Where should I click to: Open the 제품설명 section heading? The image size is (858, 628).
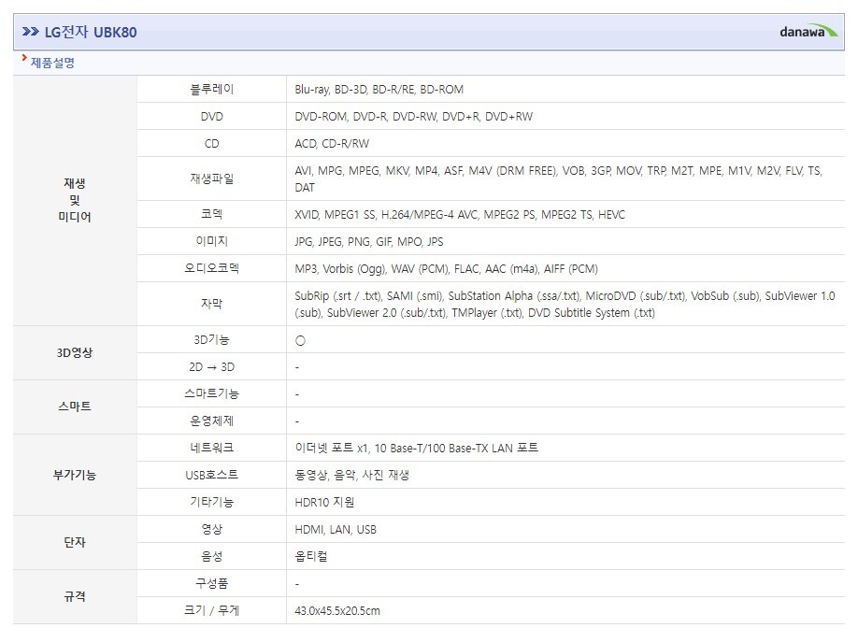[x=52, y=63]
